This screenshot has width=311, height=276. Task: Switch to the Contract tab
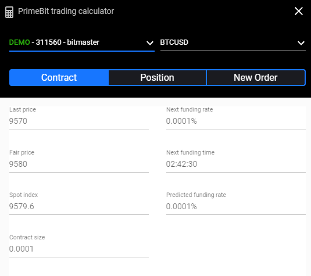[x=59, y=77]
